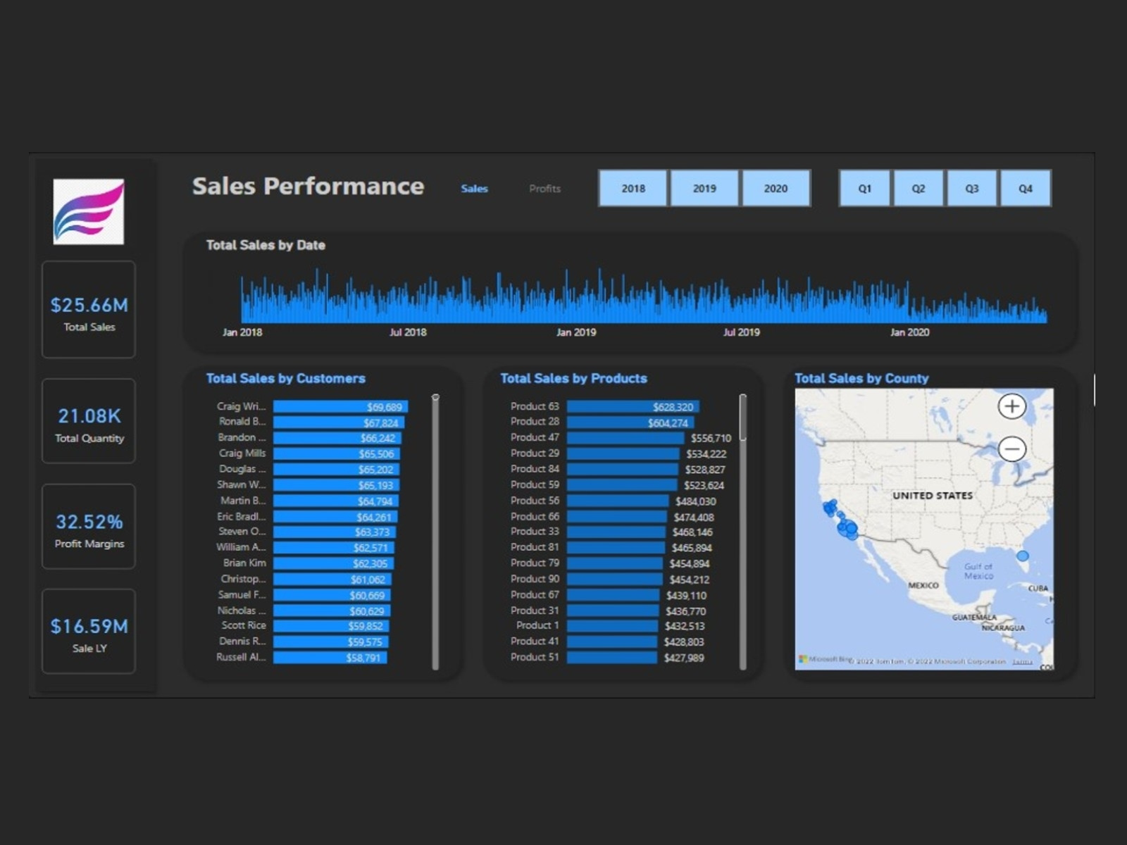Toggle the 2020 year filter
Image resolution: width=1127 pixels, height=845 pixels.
pyautogui.click(x=776, y=188)
